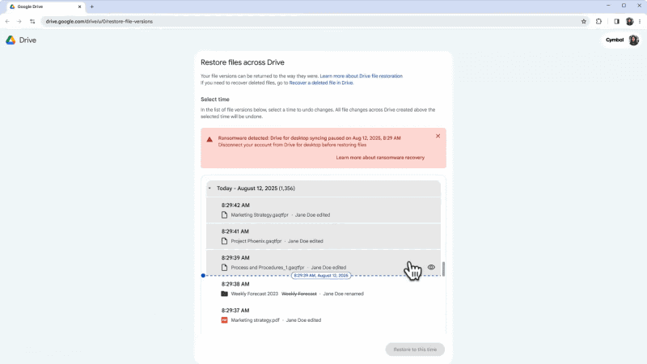The width and height of the screenshot is (647, 364).
Task: Close the Google Drive tab
Action: pos(79,6)
